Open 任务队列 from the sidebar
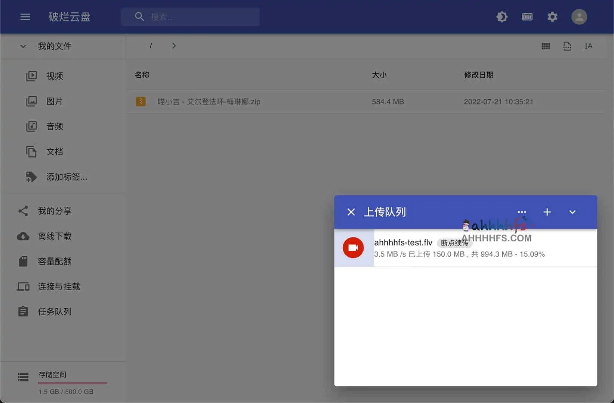Screen dimensions: 614x403 coord(55,312)
